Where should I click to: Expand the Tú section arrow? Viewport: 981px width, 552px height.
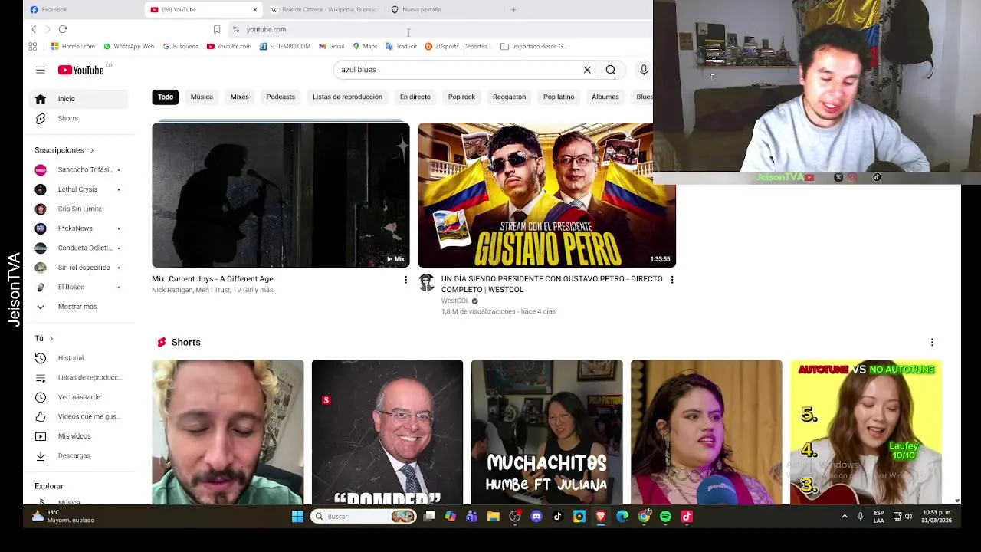point(51,339)
